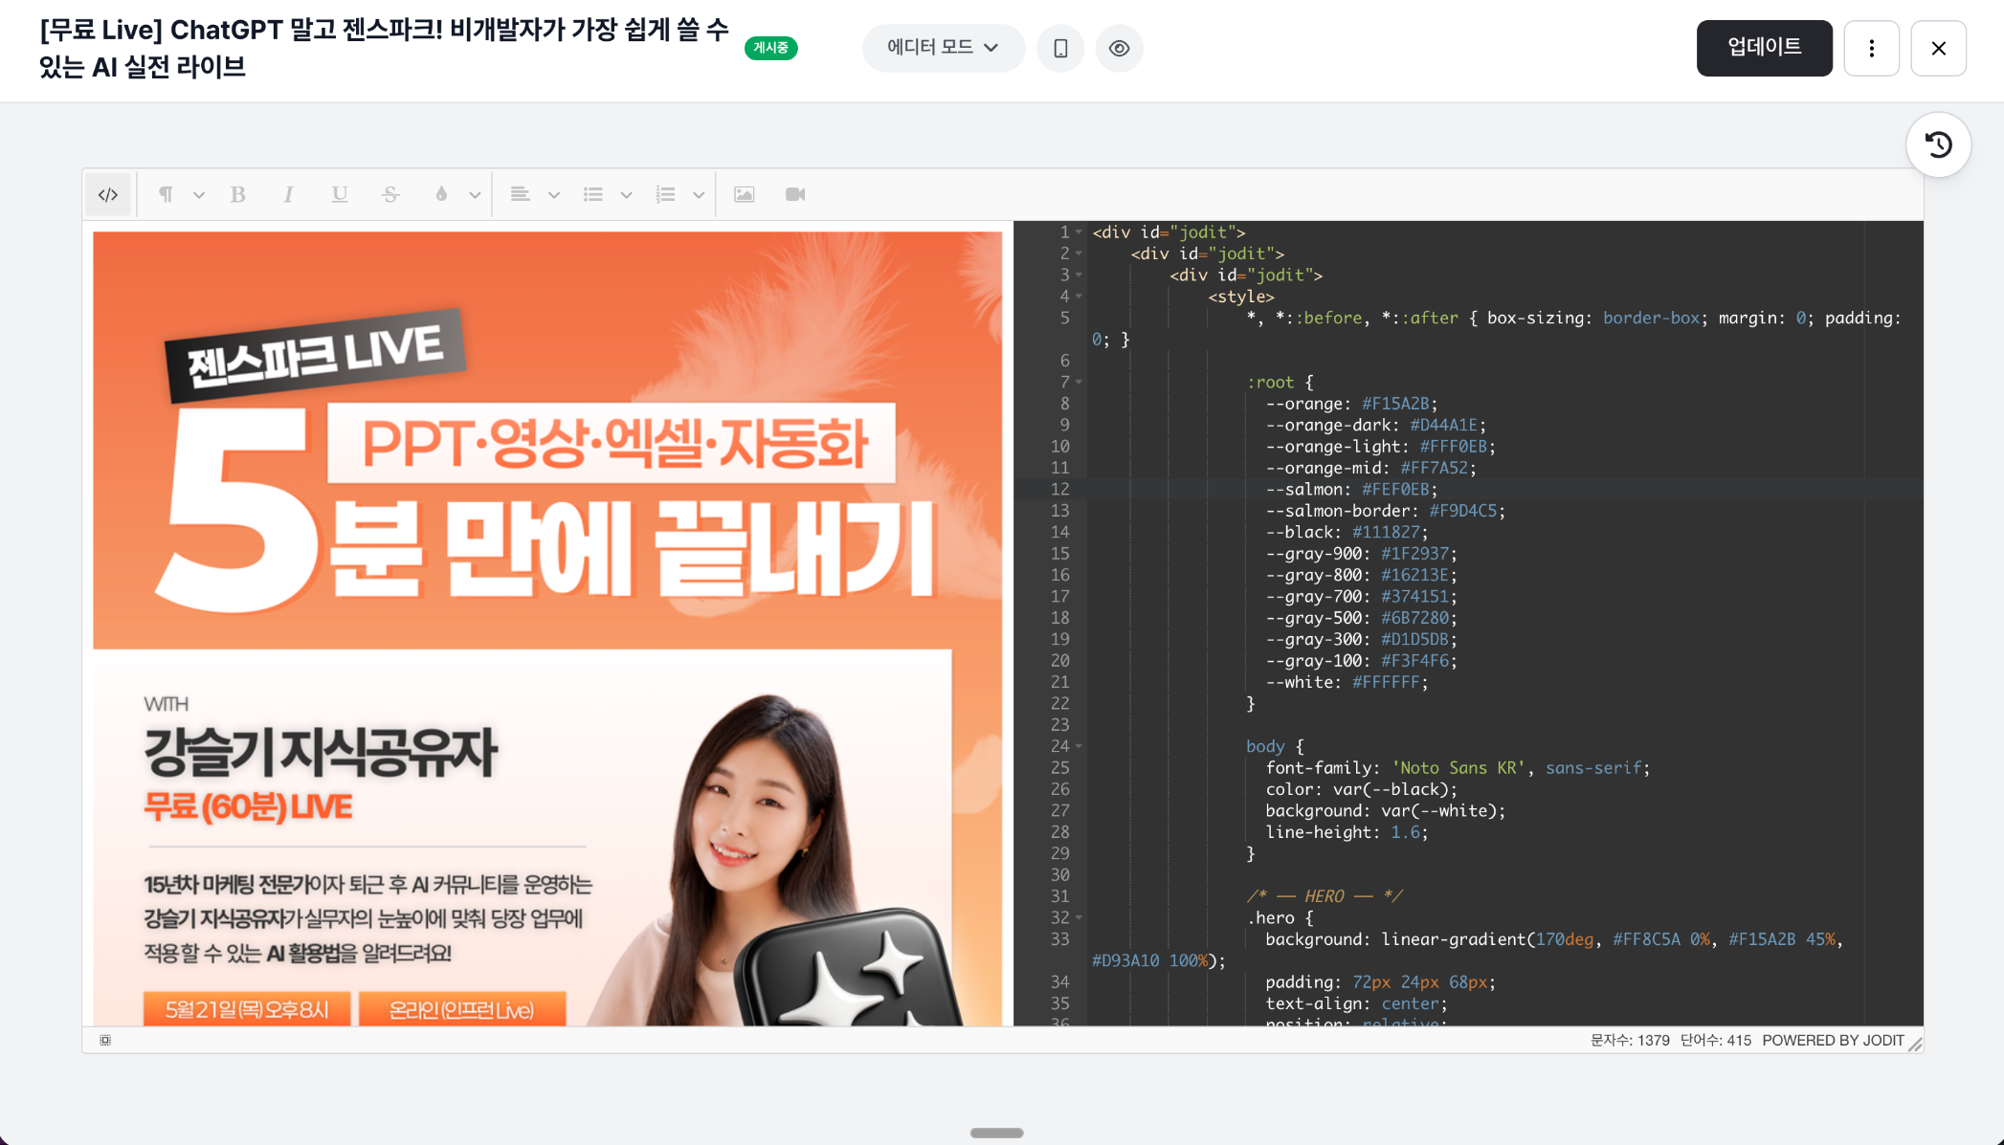2004x1145 pixels.
Task: Open the editor mode dropdown
Action: tap(944, 48)
